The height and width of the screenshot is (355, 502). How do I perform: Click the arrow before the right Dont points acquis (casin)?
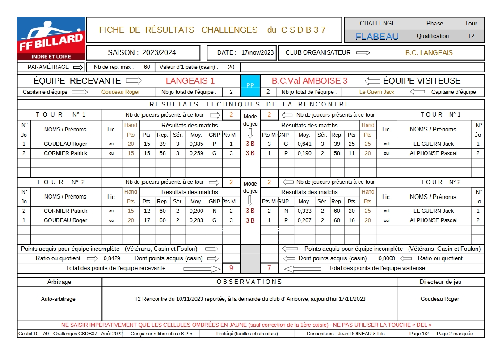point(289,258)
